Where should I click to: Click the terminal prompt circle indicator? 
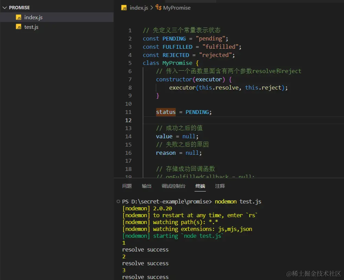[118, 201]
